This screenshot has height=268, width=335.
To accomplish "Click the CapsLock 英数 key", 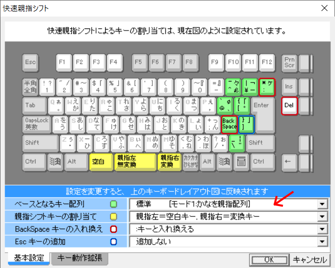I will pyautogui.click(x=36, y=123).
